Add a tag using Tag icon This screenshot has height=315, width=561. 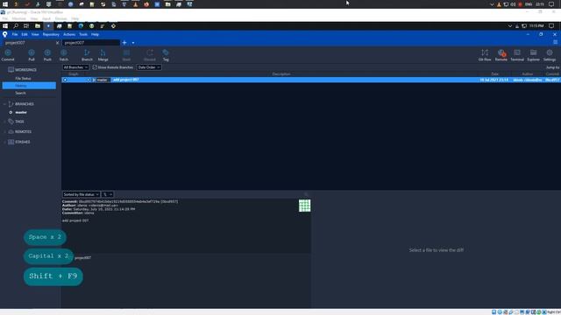tap(166, 55)
